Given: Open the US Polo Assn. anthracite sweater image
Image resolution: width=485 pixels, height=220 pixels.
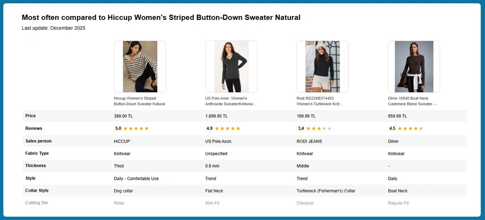Looking at the screenshot, I should [x=231, y=67].
